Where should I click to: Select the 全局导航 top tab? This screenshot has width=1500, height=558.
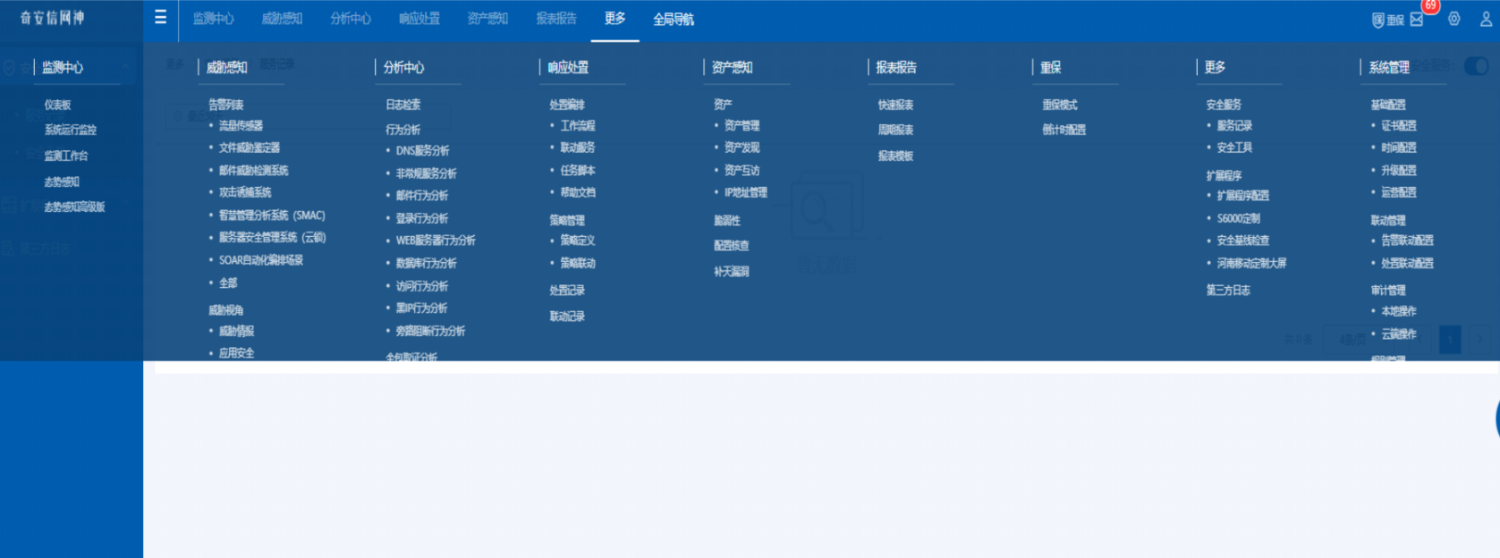coord(673,19)
